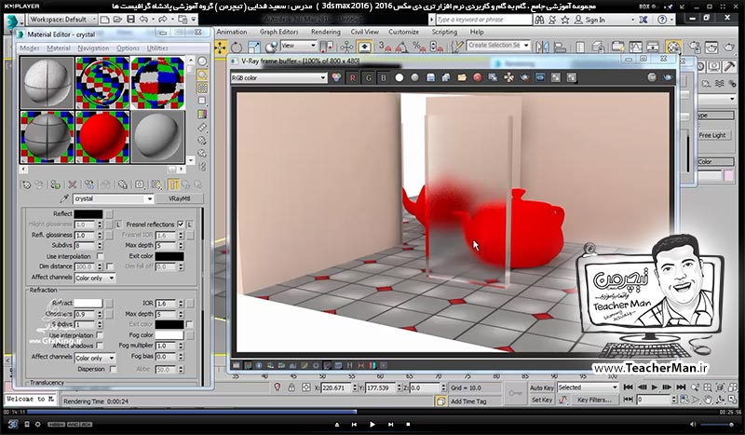Clear image red icon in V-Ray frame buffer
This screenshot has width=745, height=435.
click(478, 77)
